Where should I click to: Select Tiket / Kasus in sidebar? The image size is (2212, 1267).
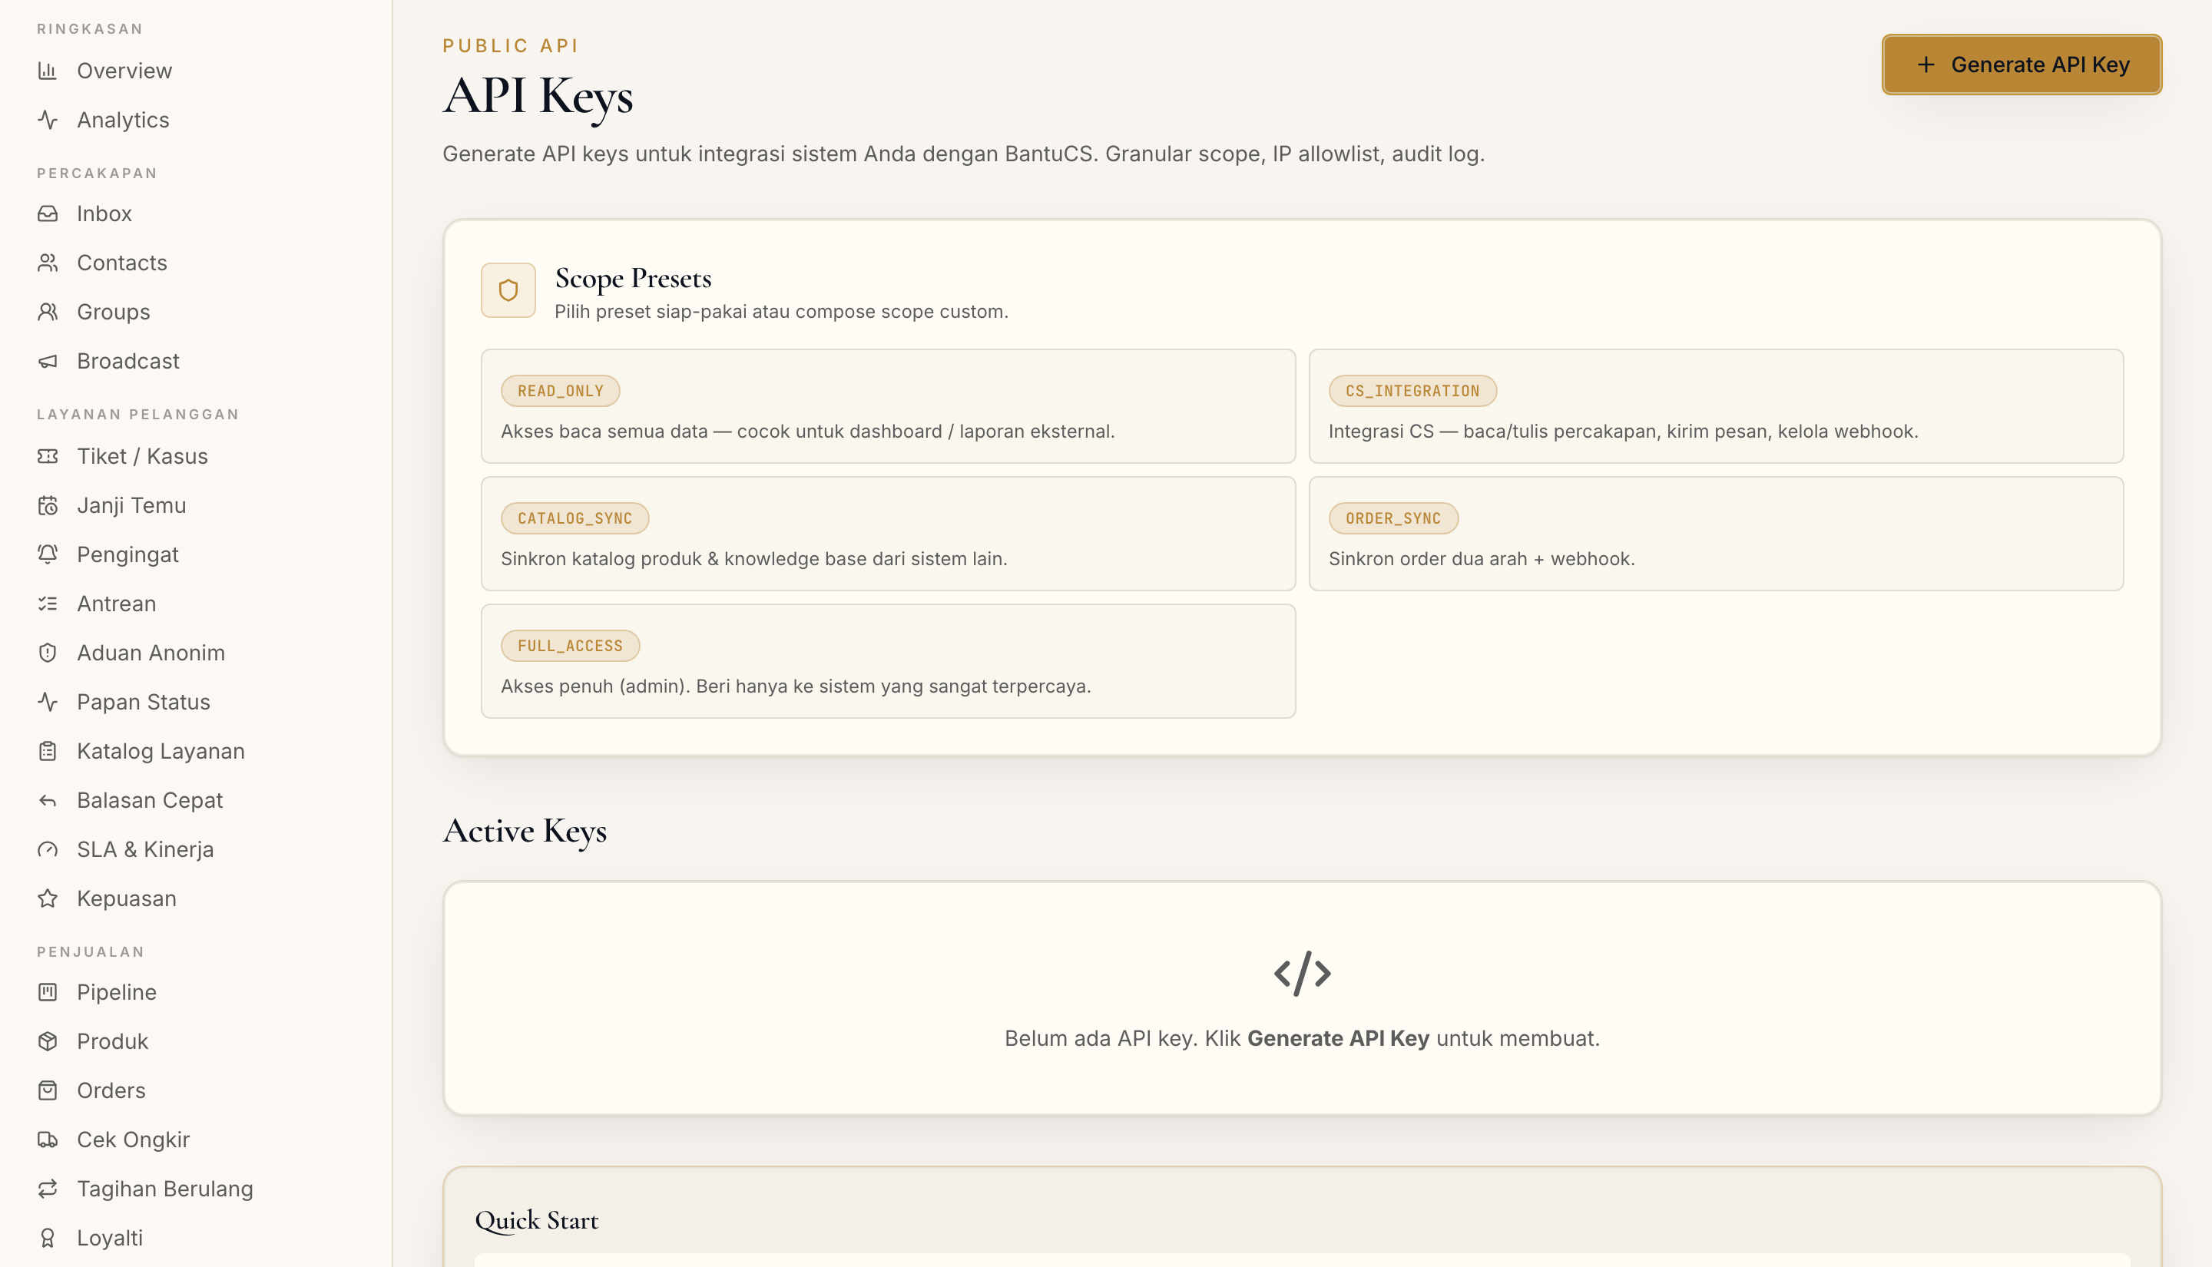point(143,456)
